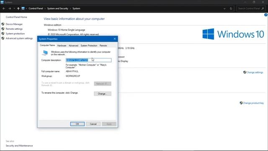Click the Apply button
Viewport: 268px width, 151px height.
coord(109,124)
